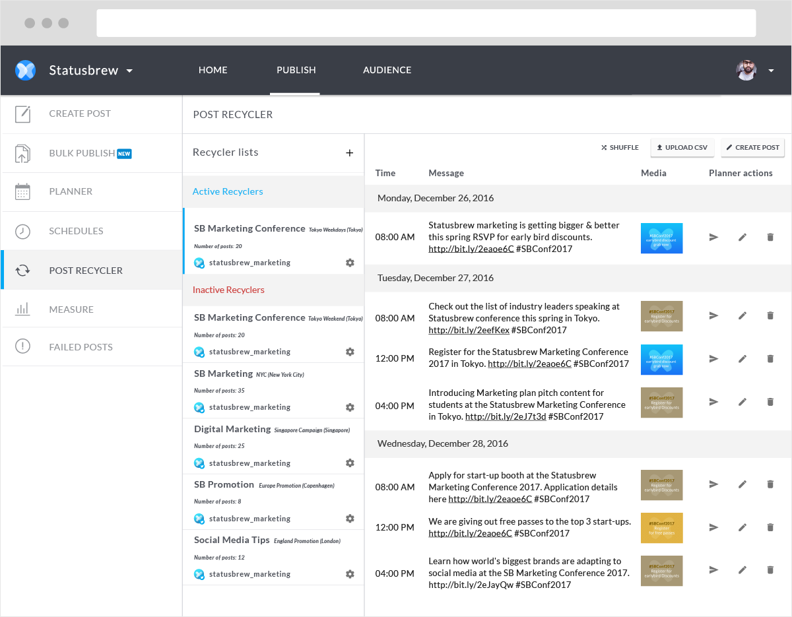Send the Wednesday 12:00 PM post now
The image size is (792, 617).
(x=713, y=527)
